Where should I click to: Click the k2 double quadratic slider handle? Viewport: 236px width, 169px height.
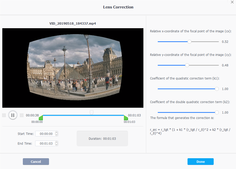[x=217, y=112]
